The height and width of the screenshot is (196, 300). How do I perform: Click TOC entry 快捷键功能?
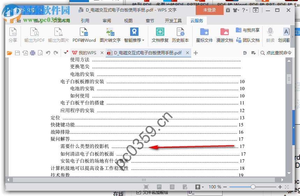tap(62, 125)
